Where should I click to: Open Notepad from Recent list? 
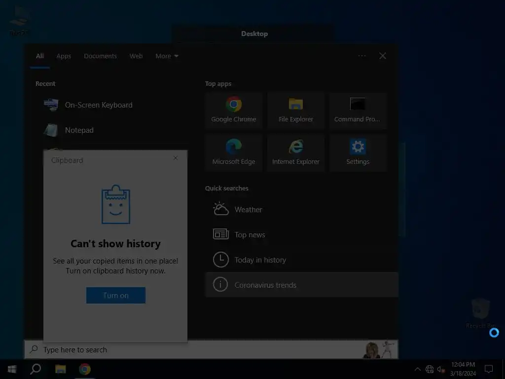pyautogui.click(x=111, y=130)
